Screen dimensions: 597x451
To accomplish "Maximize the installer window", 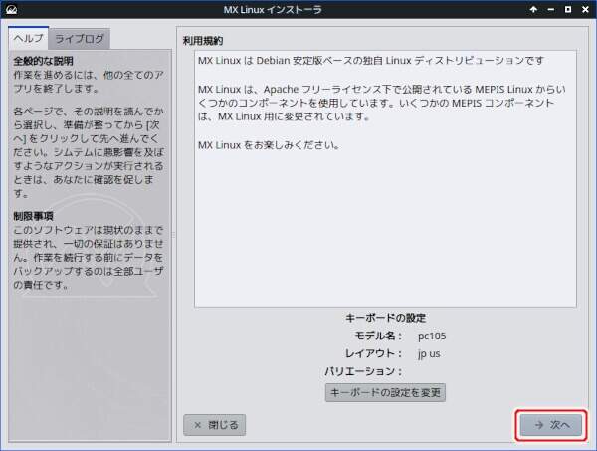I will [x=568, y=9].
